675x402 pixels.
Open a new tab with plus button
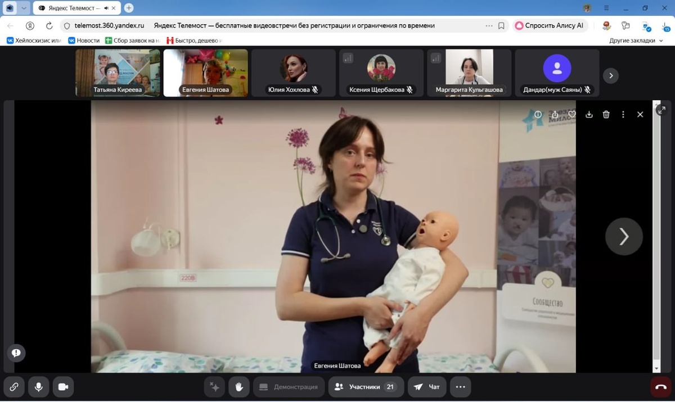point(129,8)
